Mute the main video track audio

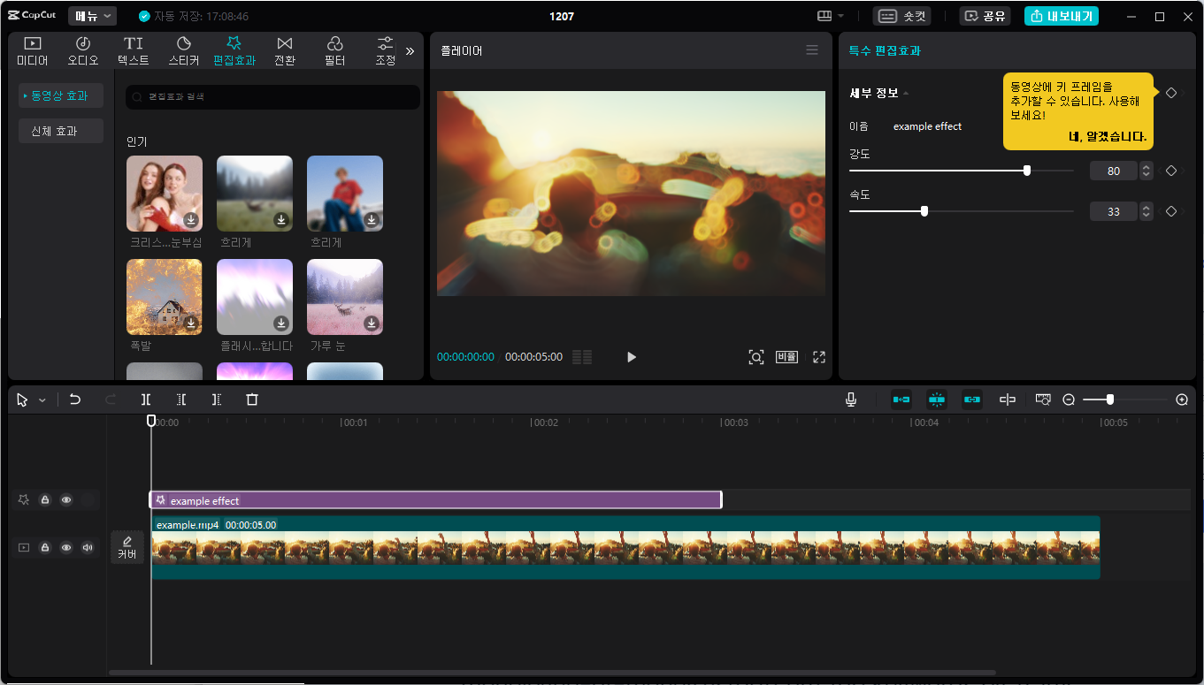click(x=88, y=548)
